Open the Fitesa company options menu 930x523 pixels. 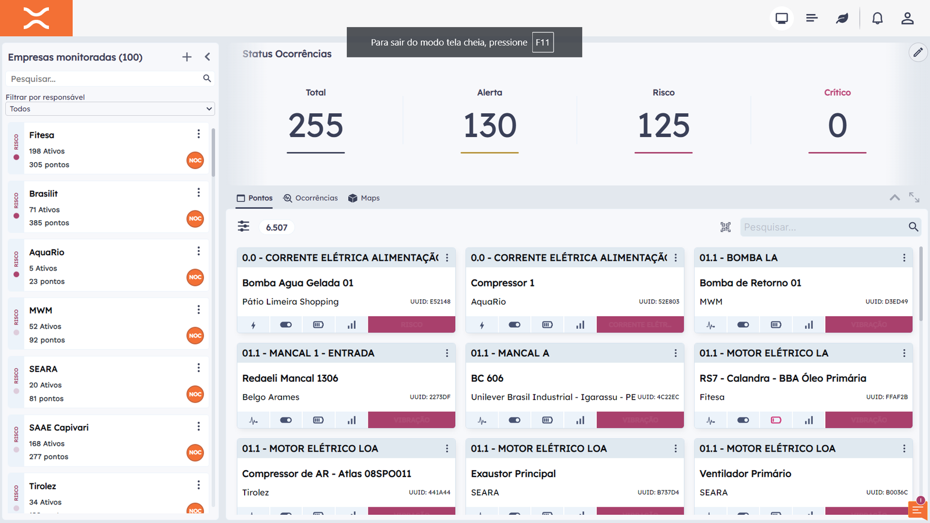(198, 134)
